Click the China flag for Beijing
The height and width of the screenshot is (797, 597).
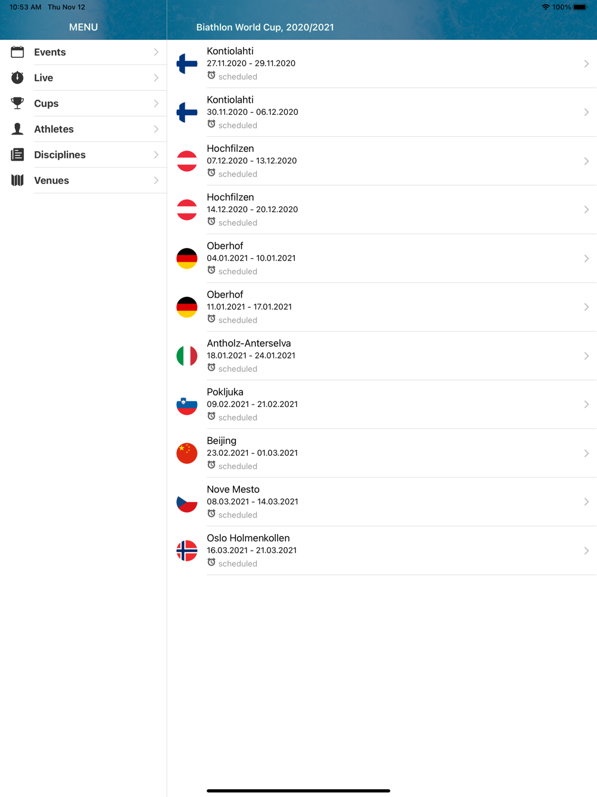click(x=187, y=453)
